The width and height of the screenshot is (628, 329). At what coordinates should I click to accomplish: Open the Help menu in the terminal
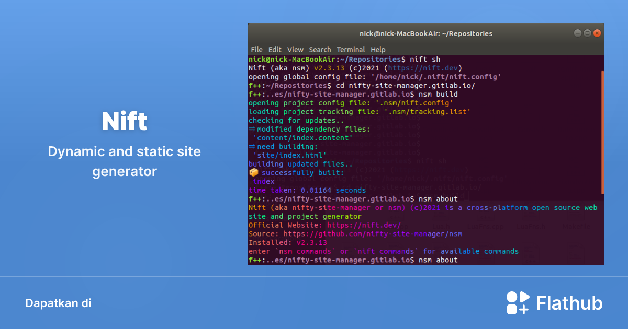378,50
